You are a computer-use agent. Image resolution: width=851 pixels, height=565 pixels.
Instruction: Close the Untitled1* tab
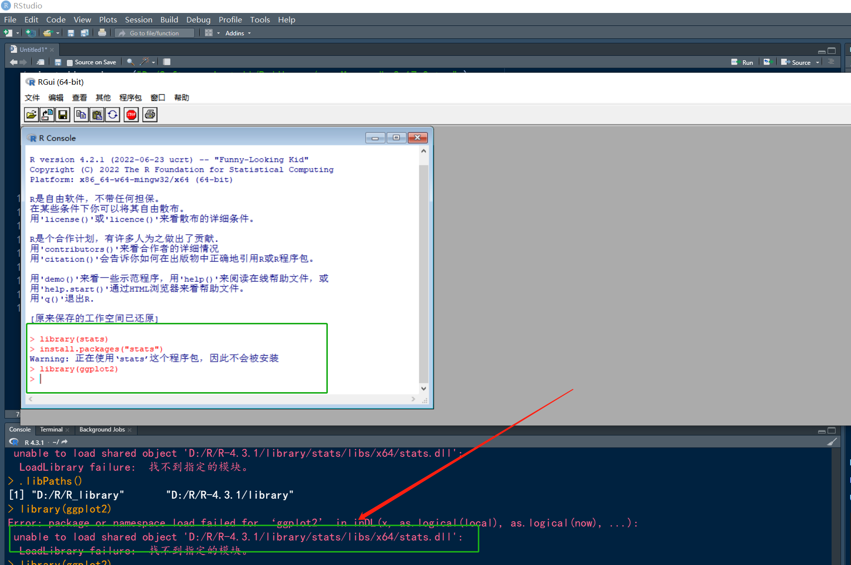tap(52, 50)
